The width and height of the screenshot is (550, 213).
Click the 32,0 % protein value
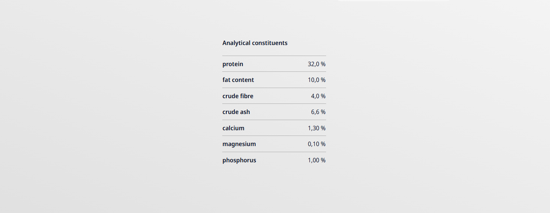[317, 64]
